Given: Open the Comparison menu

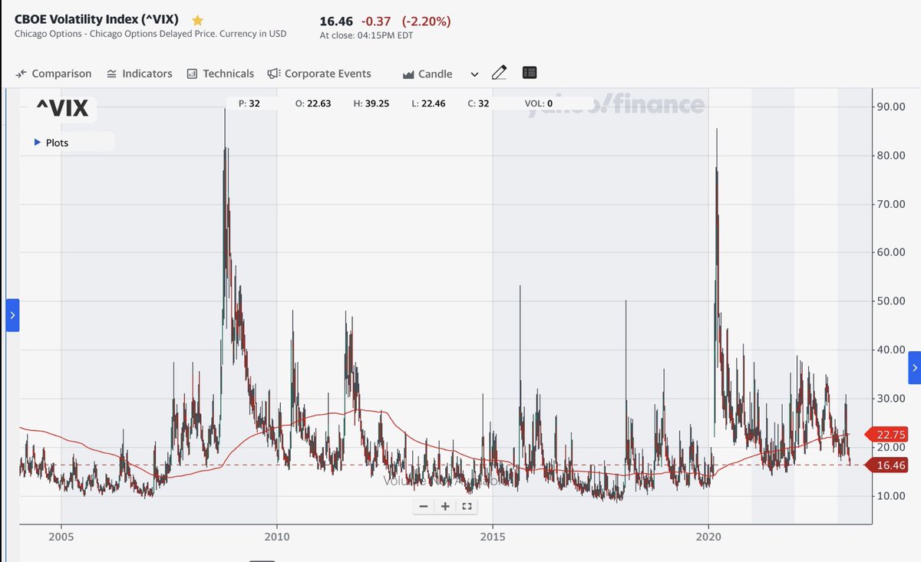Looking at the screenshot, I should pos(54,74).
